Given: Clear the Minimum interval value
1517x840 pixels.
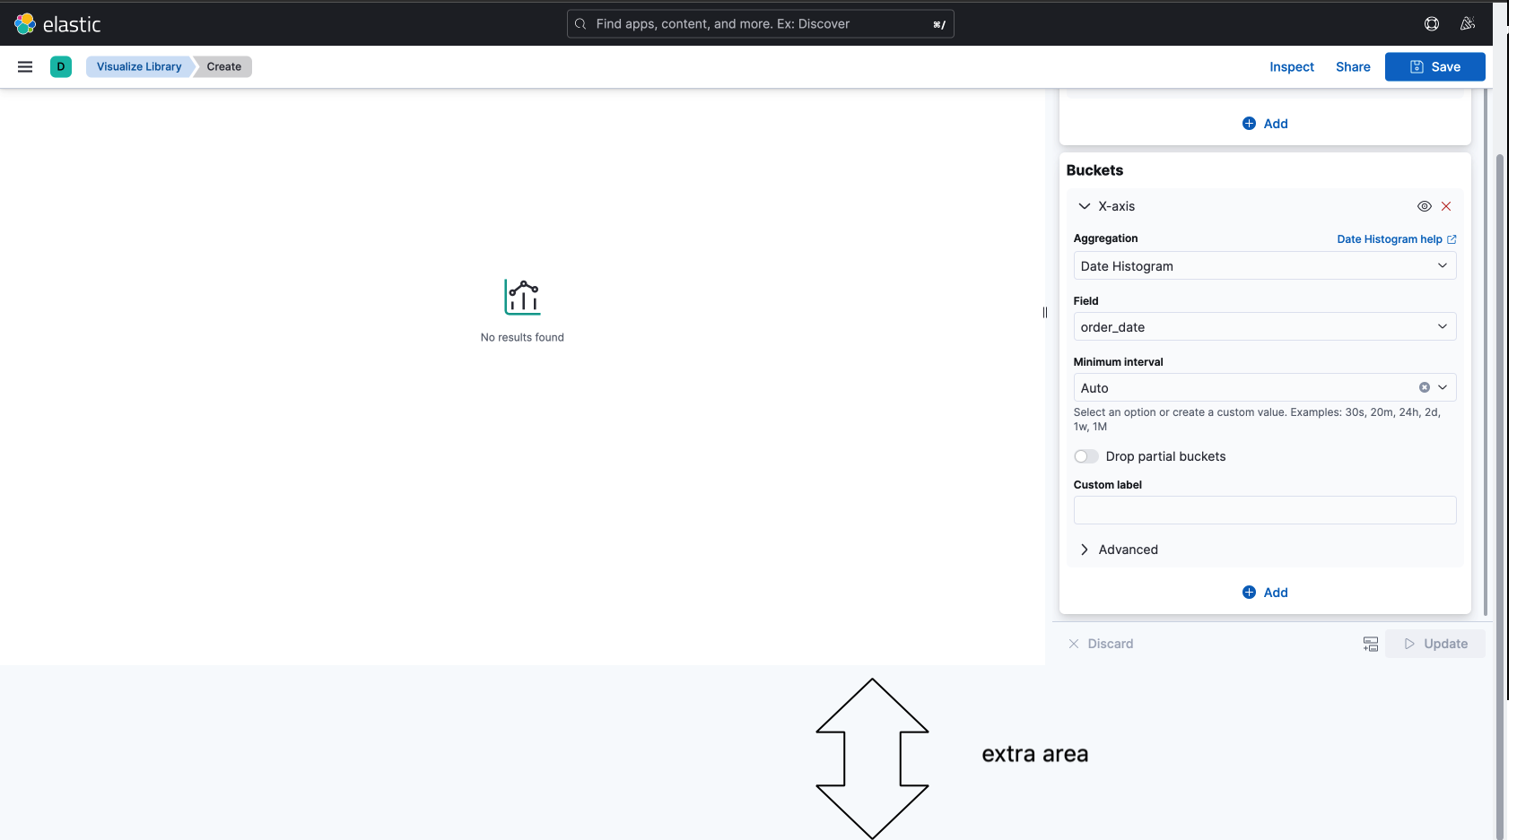Looking at the screenshot, I should click(x=1425, y=387).
